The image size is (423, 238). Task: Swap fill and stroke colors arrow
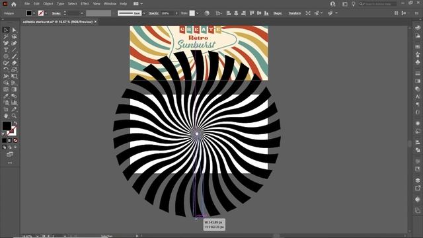pyautogui.click(x=15, y=123)
